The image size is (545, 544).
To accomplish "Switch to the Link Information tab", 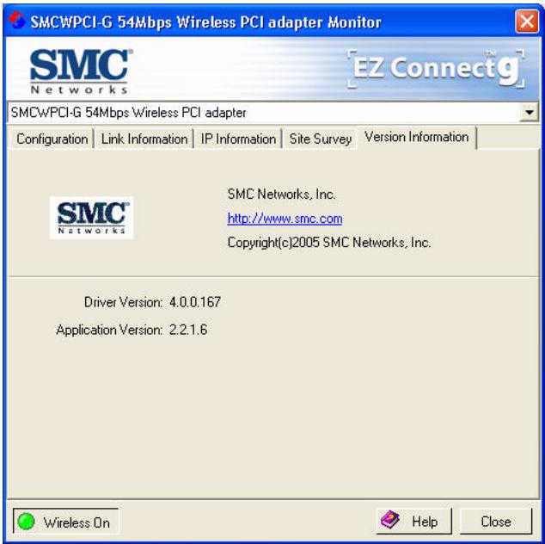I will tap(144, 139).
